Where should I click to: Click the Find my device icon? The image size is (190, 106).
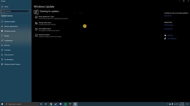click(2, 55)
